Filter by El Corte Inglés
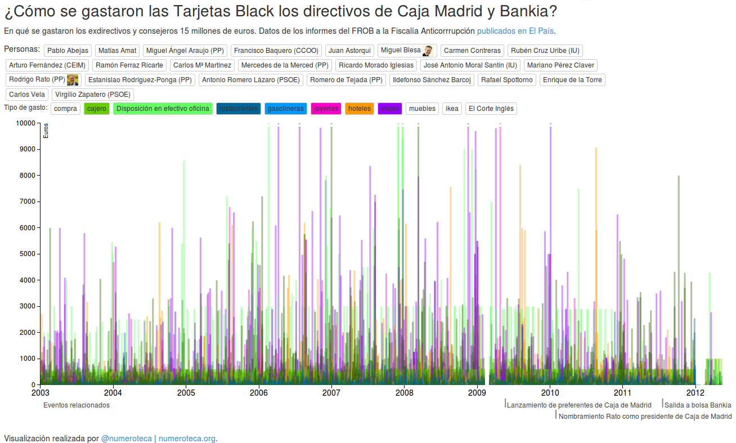This screenshot has height=443, width=736. [x=491, y=109]
